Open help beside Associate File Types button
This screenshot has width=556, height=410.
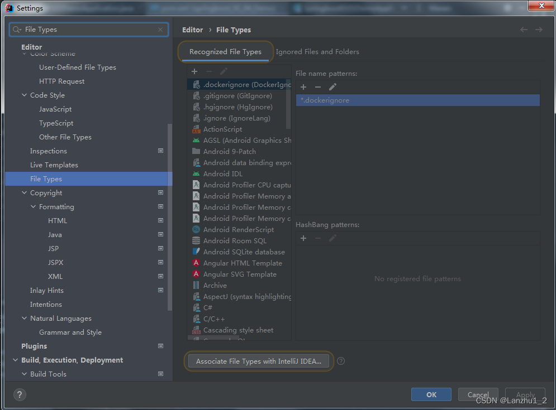pyautogui.click(x=341, y=361)
